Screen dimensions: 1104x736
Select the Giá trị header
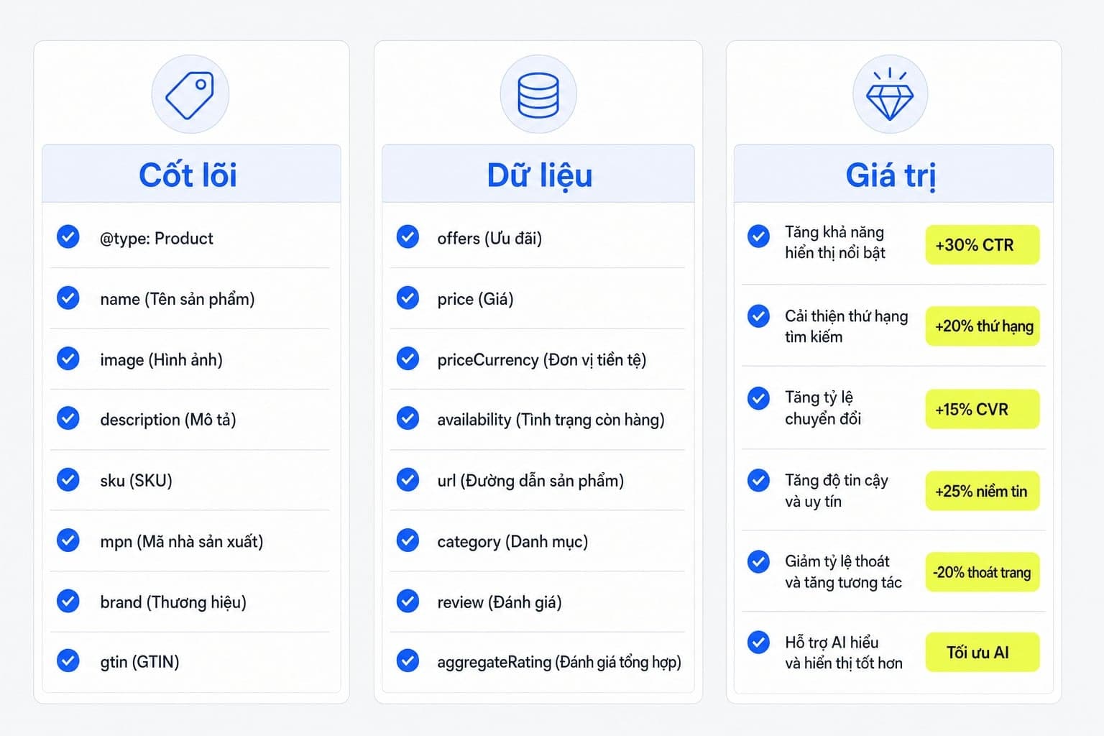click(893, 174)
